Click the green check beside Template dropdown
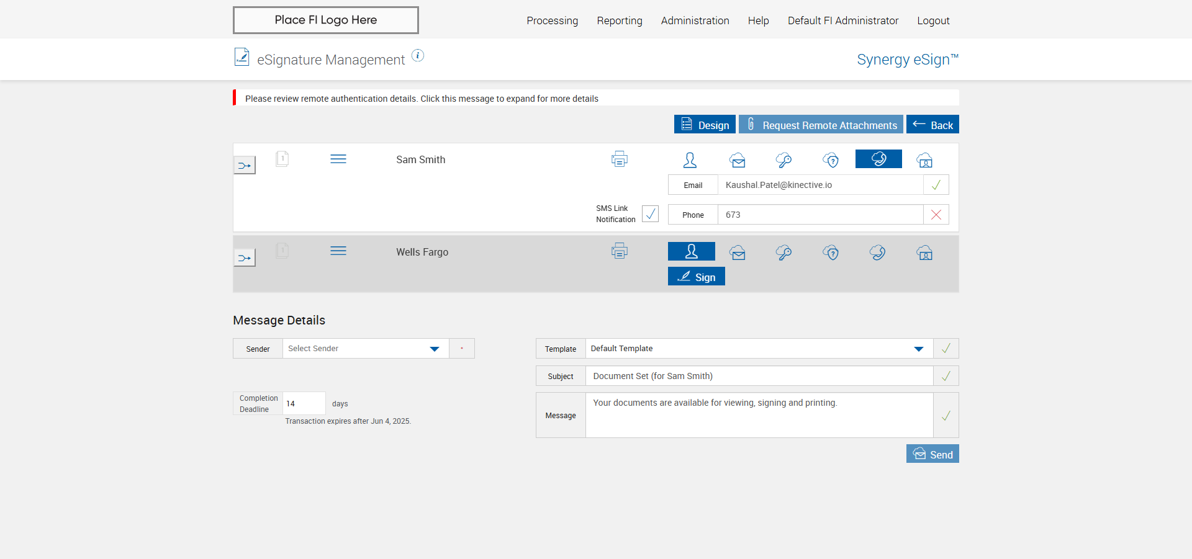Screen dimensions: 1192x559 [x=946, y=349]
